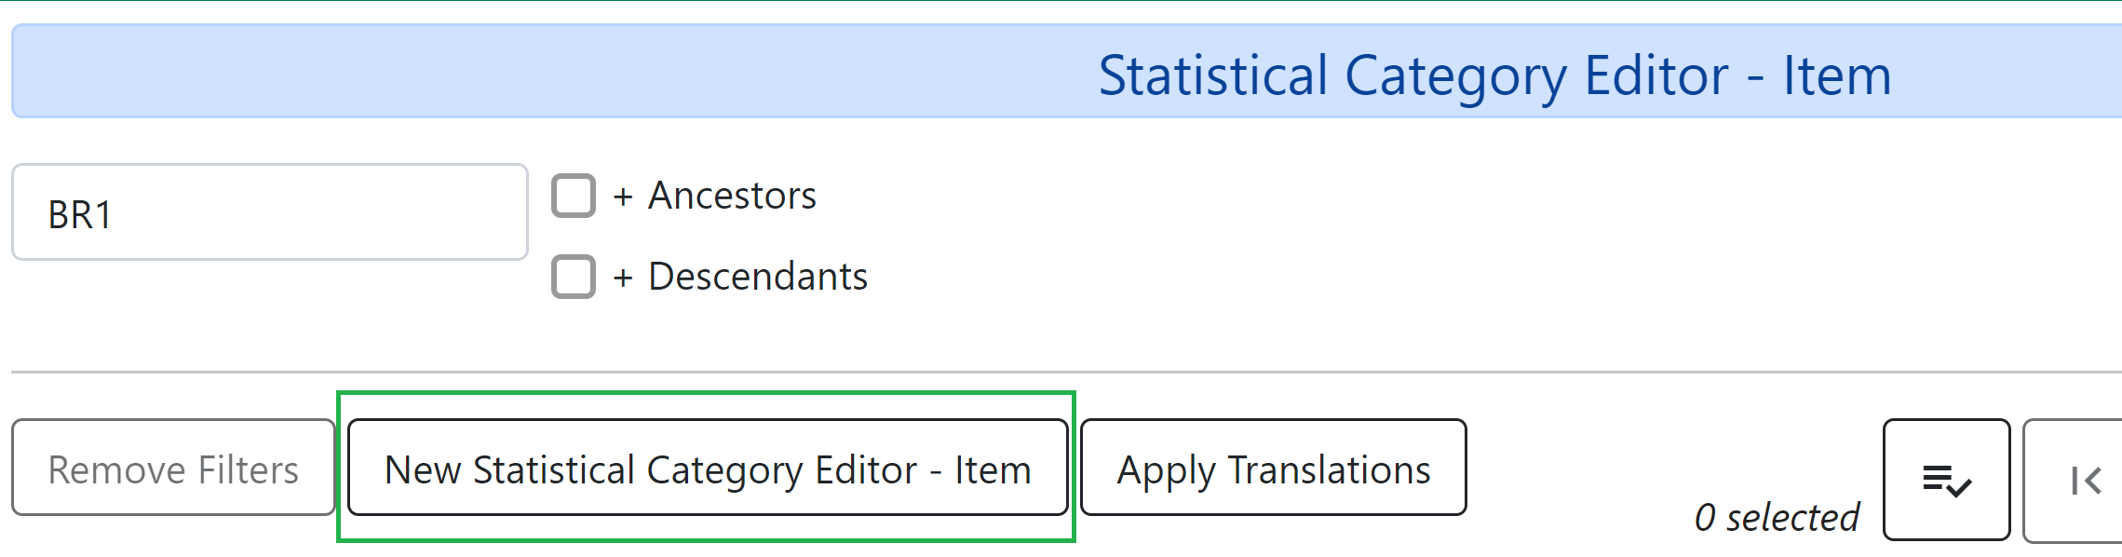Jump to first page using the arrow icon
This screenshot has width=2122, height=557.
[x=2085, y=480]
